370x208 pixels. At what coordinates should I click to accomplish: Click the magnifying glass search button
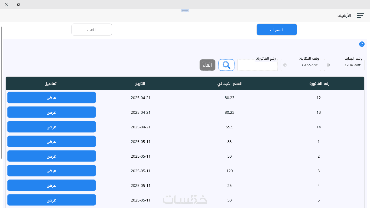click(226, 65)
